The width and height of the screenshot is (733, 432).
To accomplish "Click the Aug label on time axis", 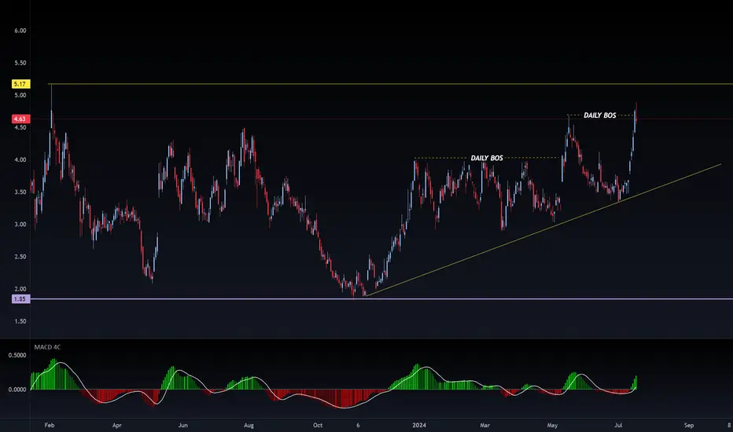I will click(249, 426).
